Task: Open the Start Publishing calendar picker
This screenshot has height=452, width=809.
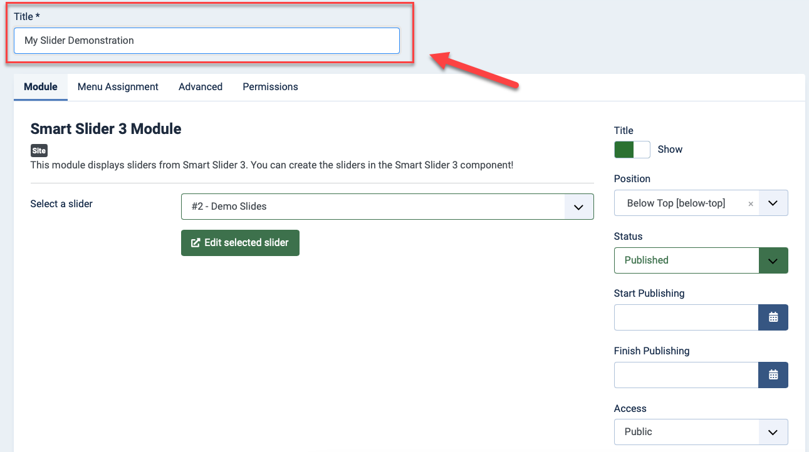Action: point(773,317)
